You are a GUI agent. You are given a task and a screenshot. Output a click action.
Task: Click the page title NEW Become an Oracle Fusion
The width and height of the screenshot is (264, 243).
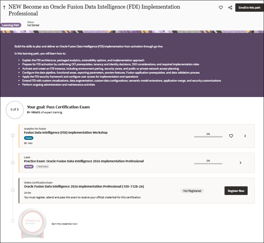(94, 10)
